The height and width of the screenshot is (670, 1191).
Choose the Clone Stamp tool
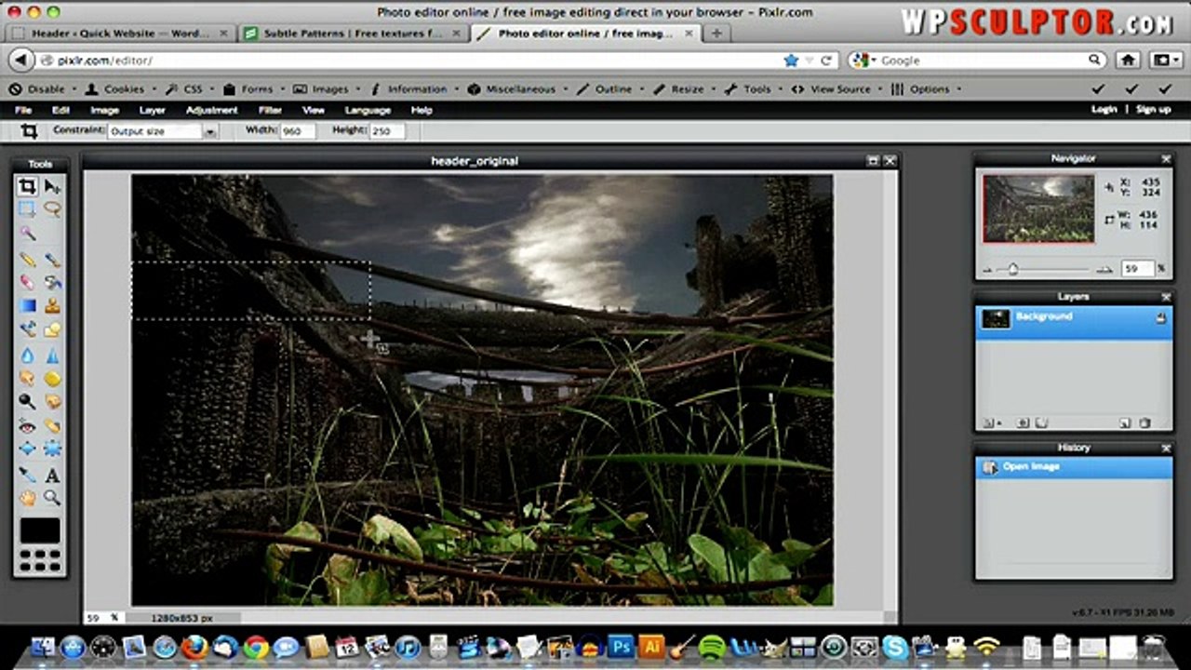[x=53, y=305]
